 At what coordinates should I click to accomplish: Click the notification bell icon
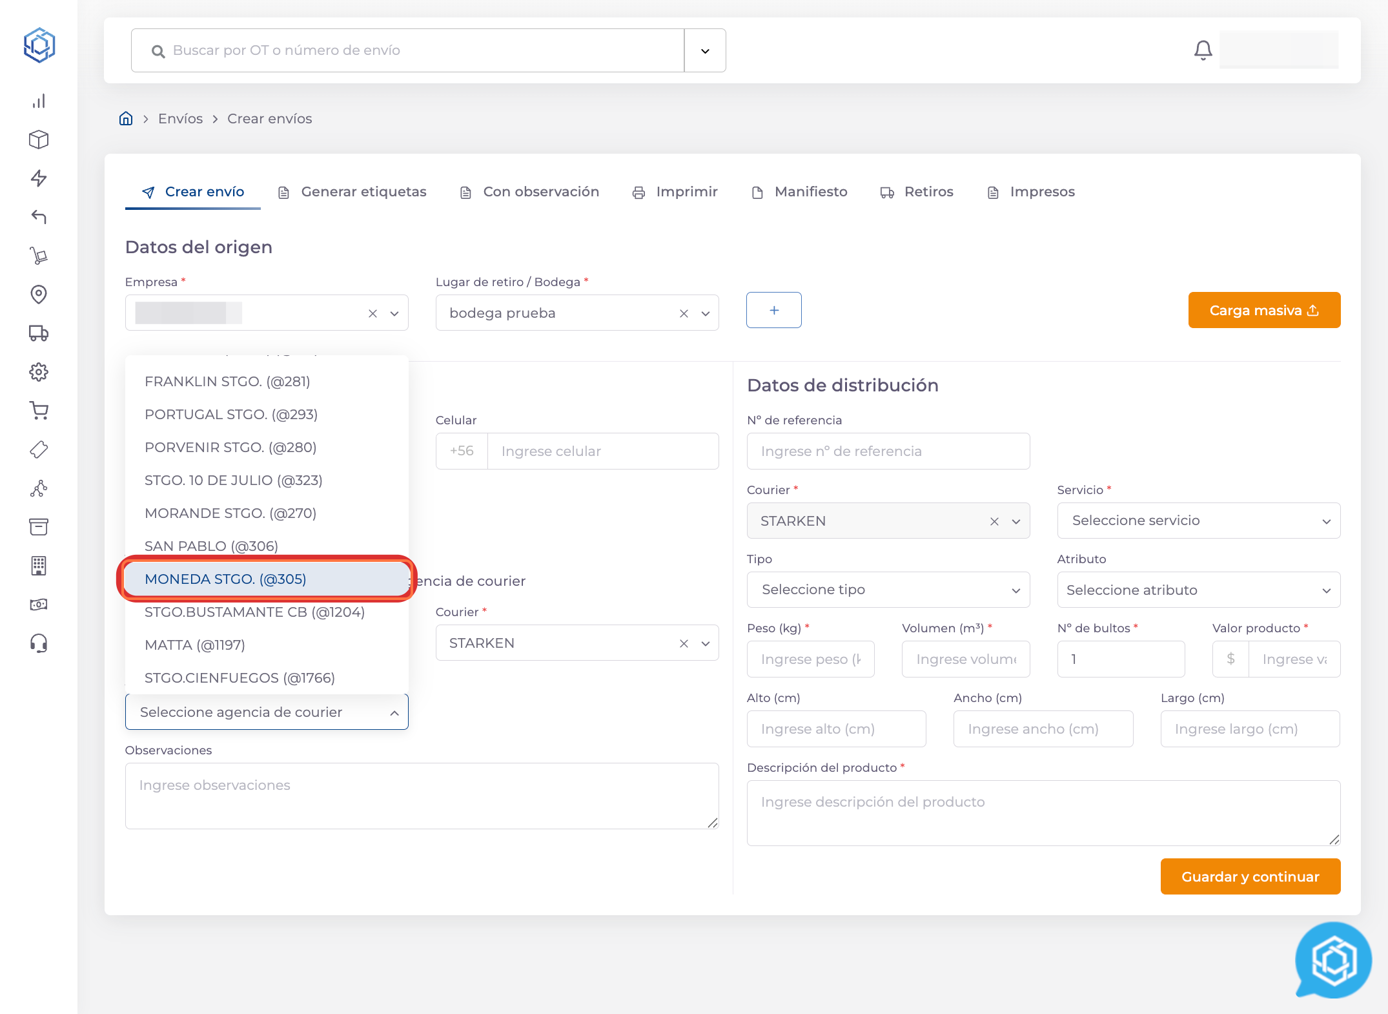coord(1203,50)
